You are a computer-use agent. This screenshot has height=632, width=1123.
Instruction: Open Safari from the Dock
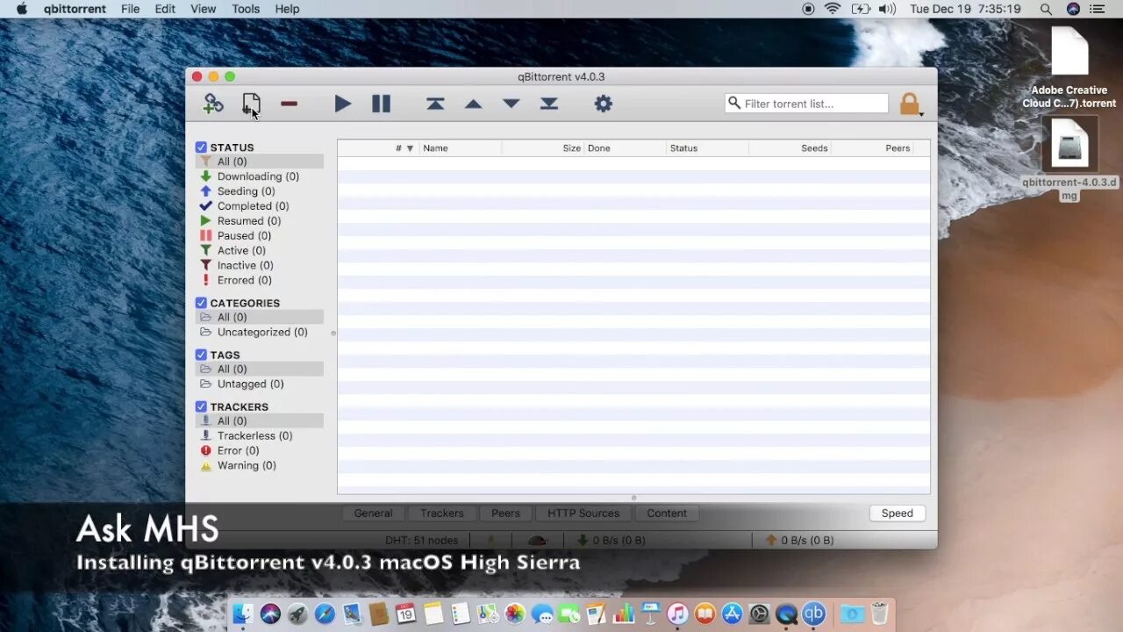325,614
